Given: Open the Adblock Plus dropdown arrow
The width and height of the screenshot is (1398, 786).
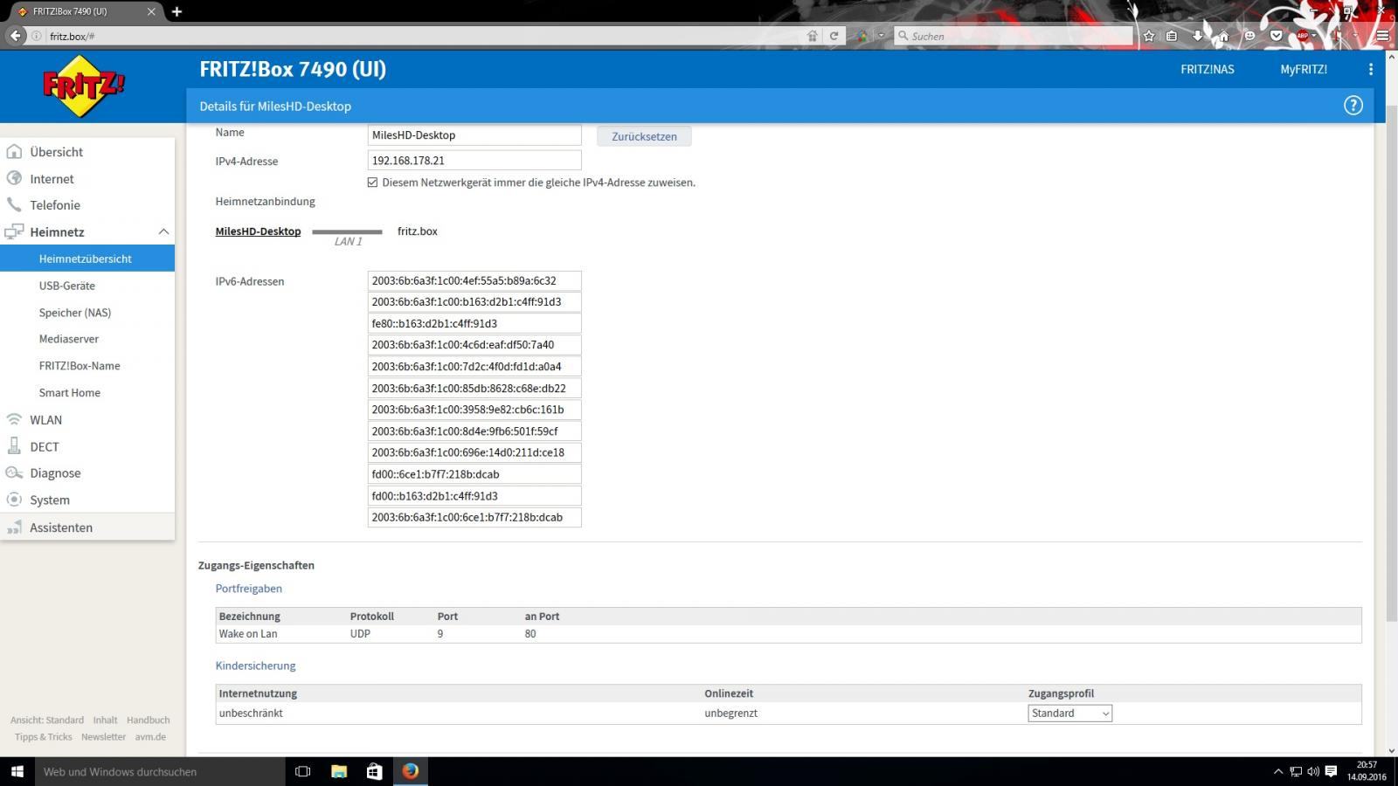Looking at the screenshot, I should coord(1313,36).
